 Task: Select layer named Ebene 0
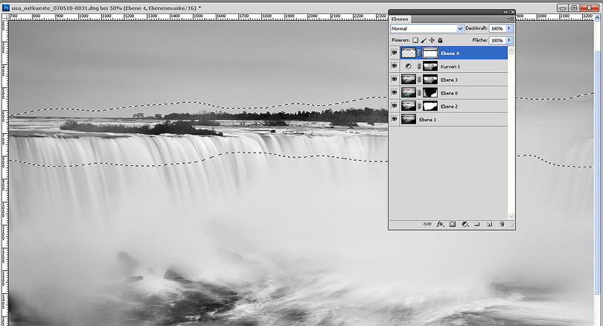point(449,93)
